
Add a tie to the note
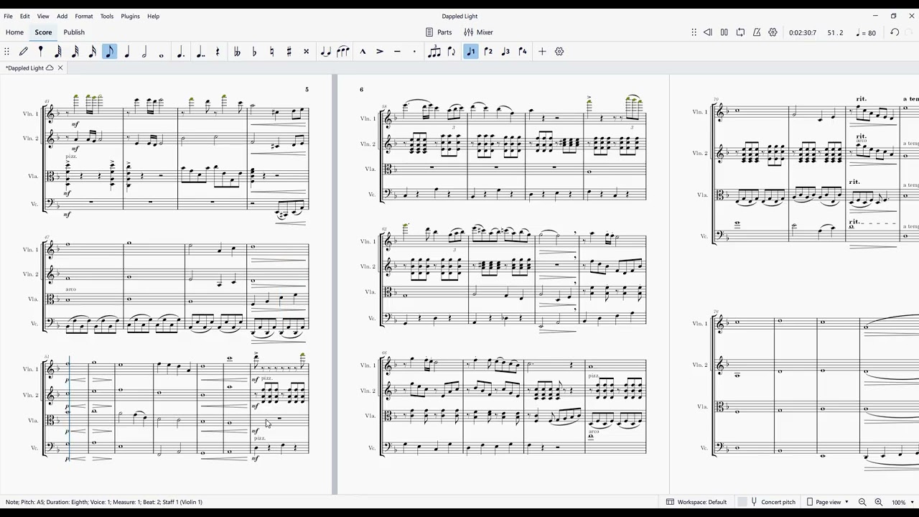pyautogui.click(x=326, y=52)
